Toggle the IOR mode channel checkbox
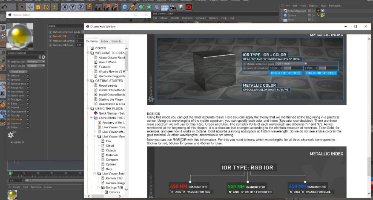The image size is (373, 200). point(28,119)
